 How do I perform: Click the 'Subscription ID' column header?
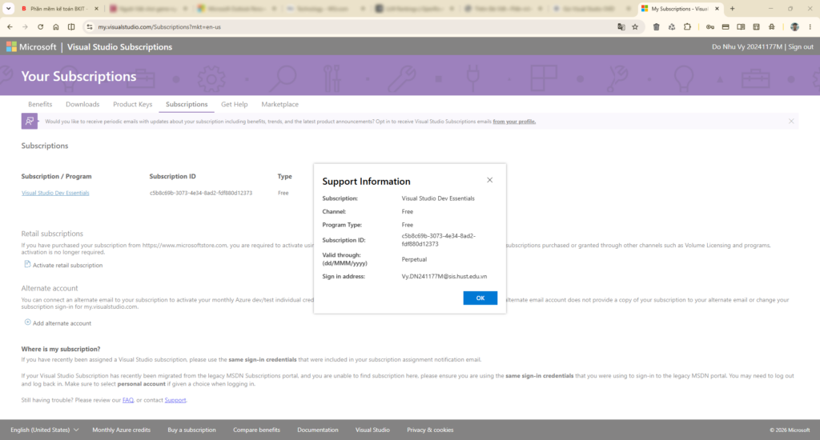(173, 177)
